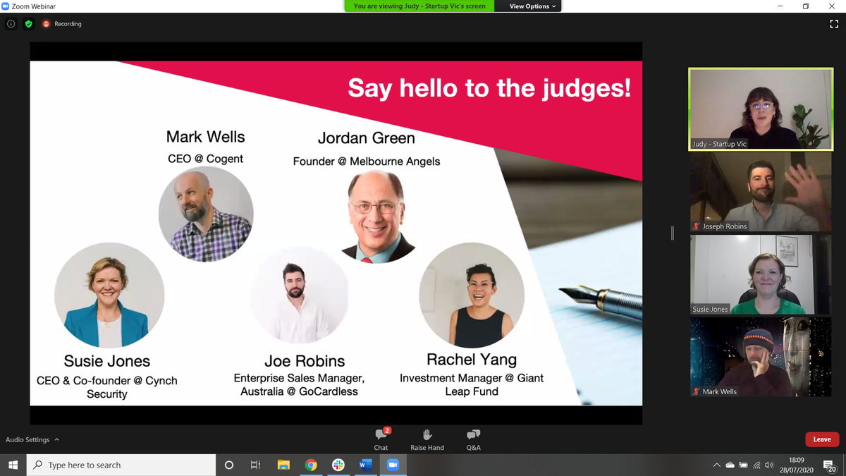Image resolution: width=846 pixels, height=476 pixels.
Task: Click the screen sharing notice banner
Action: 419,6
